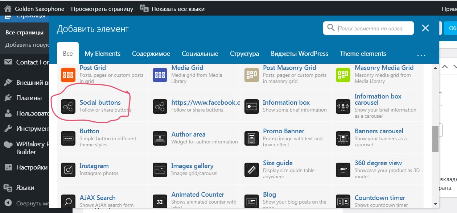Click Просмотреть страницу in admin bar
Image resolution: width=457 pixels, height=213 pixels.
(x=102, y=9)
